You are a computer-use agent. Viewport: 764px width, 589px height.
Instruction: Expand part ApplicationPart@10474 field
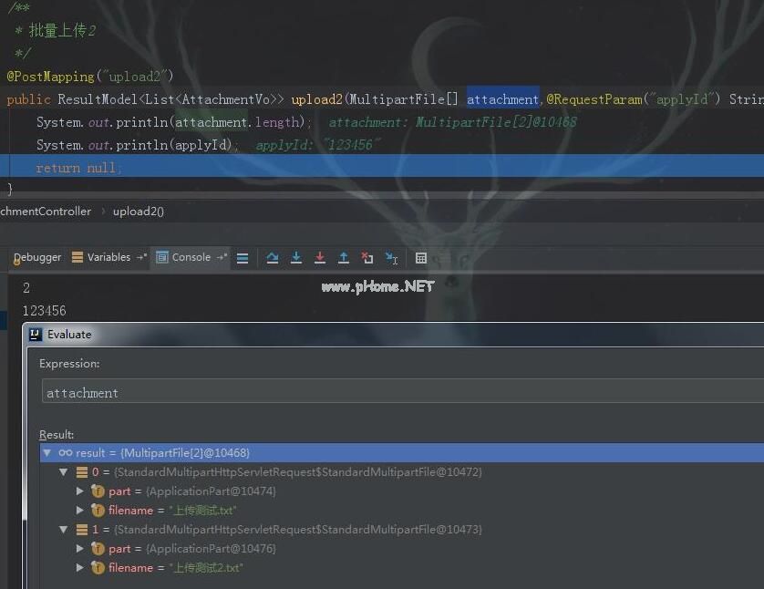click(x=80, y=491)
